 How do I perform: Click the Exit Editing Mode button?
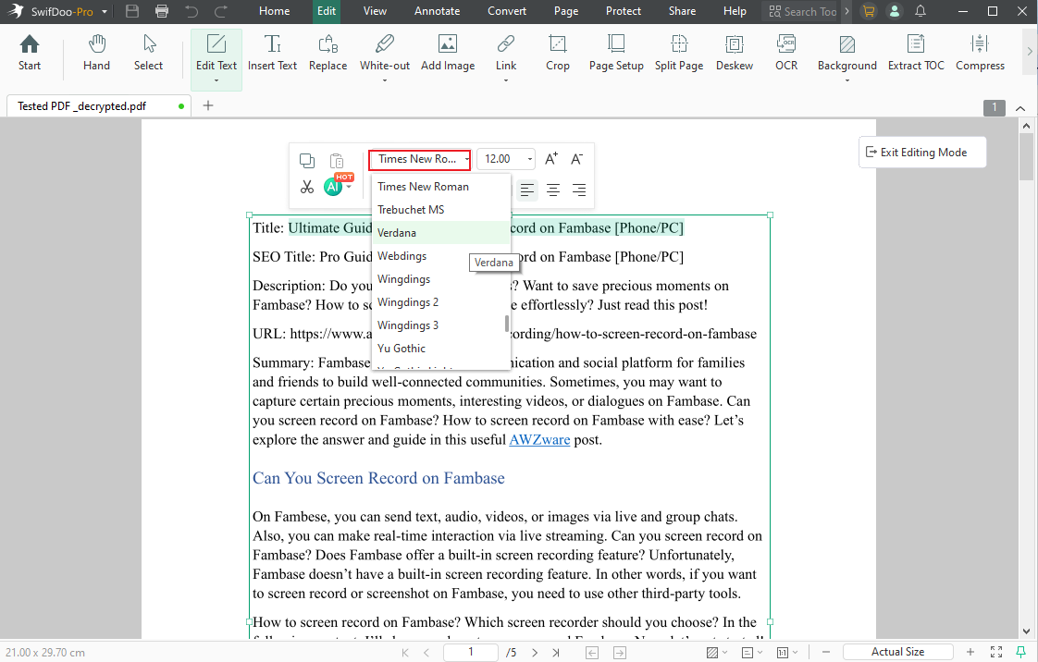click(x=921, y=152)
